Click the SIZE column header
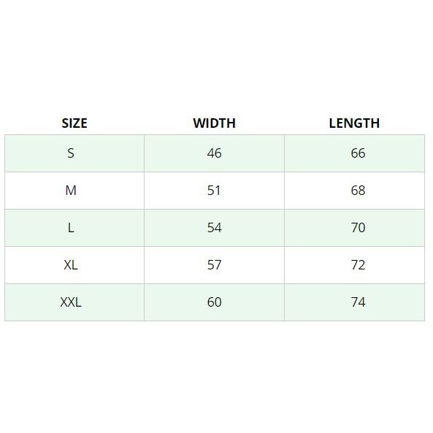 click(74, 123)
